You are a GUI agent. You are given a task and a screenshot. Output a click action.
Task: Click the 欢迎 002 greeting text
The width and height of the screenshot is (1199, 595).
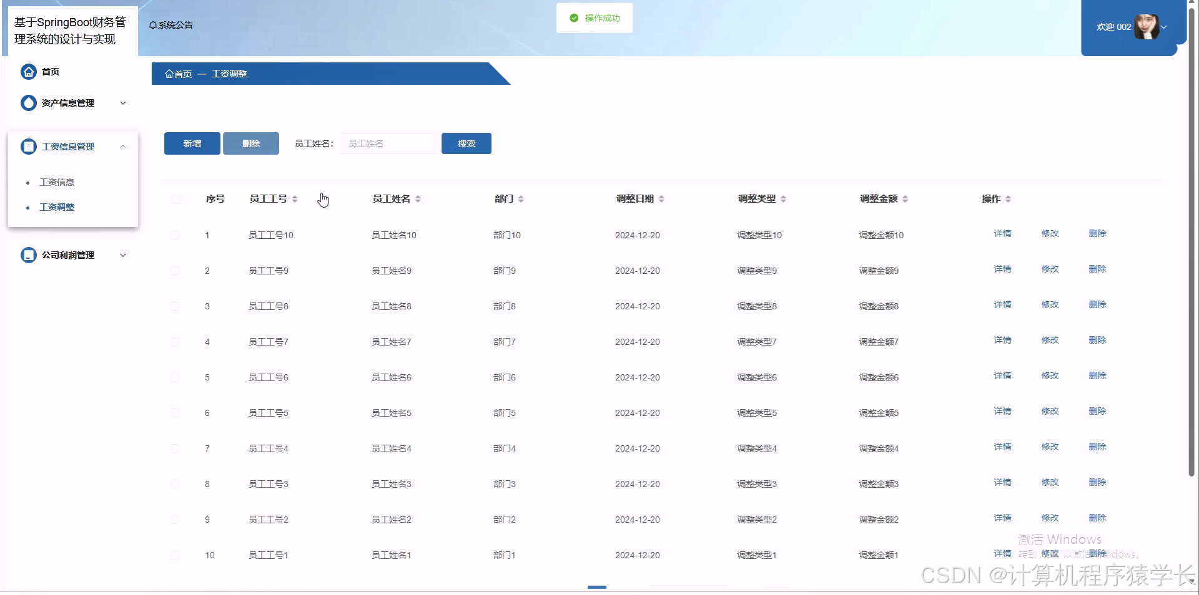(x=1113, y=27)
